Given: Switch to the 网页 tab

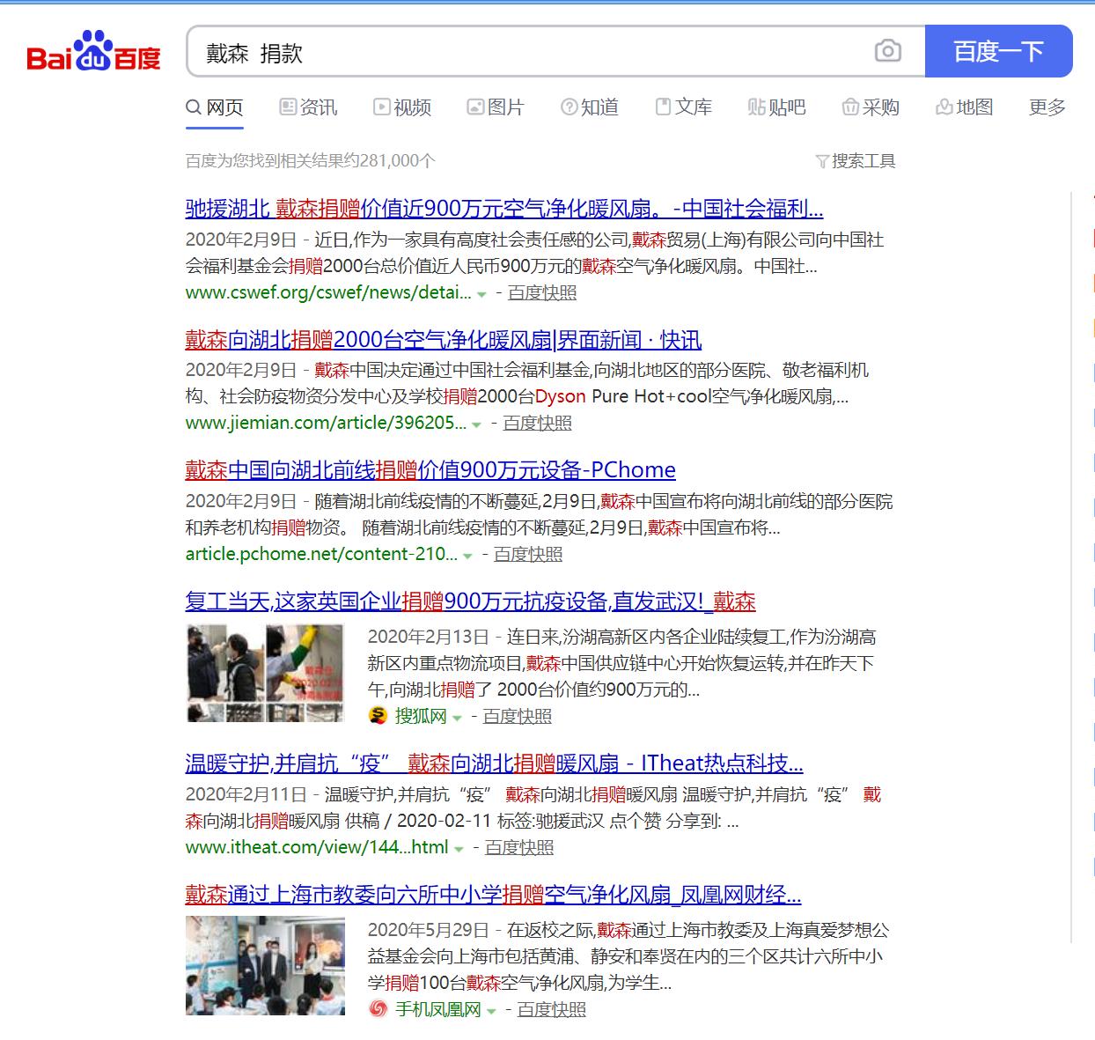Looking at the screenshot, I should point(214,107).
